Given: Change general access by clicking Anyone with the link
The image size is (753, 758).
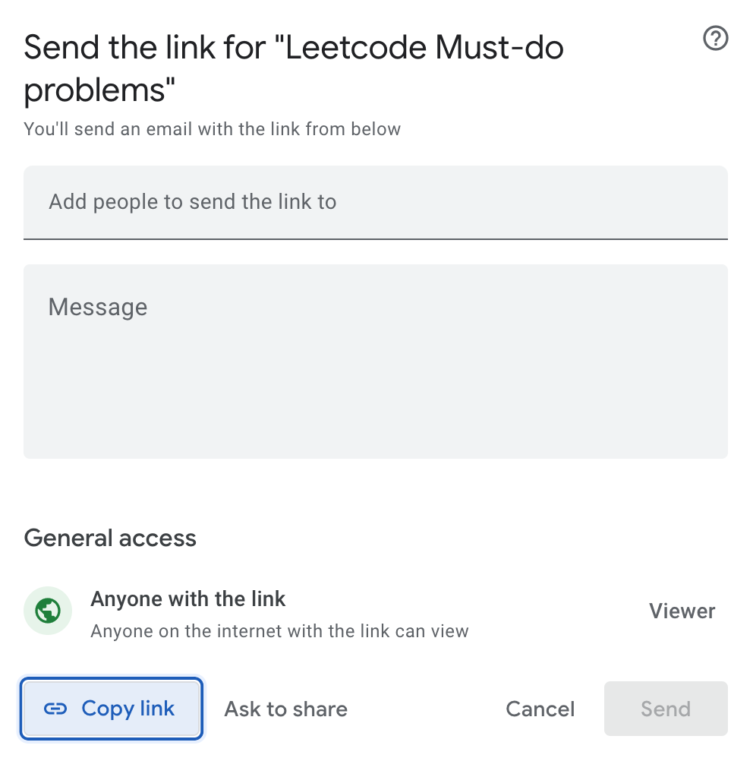Looking at the screenshot, I should pyautogui.click(x=187, y=599).
